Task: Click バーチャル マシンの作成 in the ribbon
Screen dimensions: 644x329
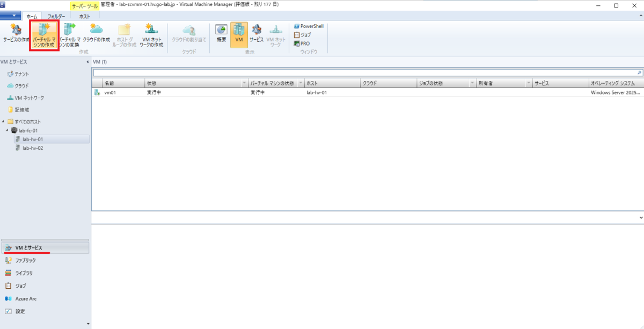Action: (44, 34)
